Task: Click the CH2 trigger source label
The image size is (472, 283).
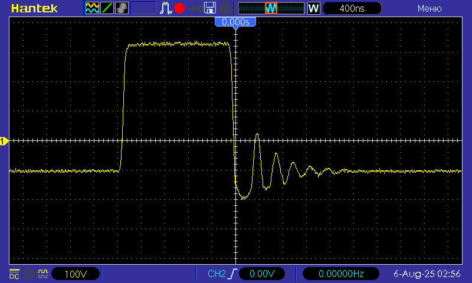Action: (217, 274)
